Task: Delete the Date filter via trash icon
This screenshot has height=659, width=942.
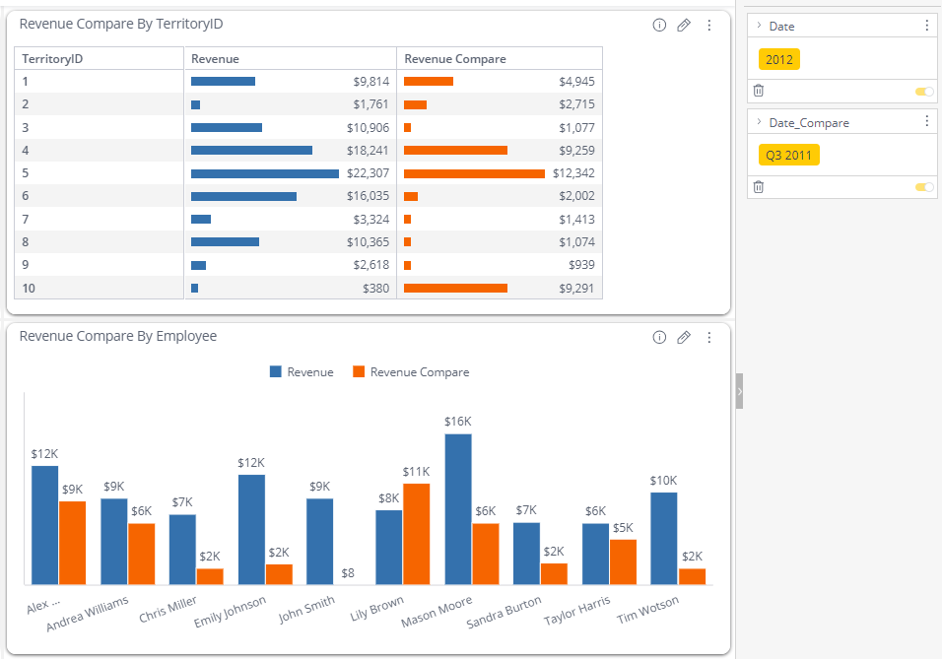Action: click(x=759, y=91)
